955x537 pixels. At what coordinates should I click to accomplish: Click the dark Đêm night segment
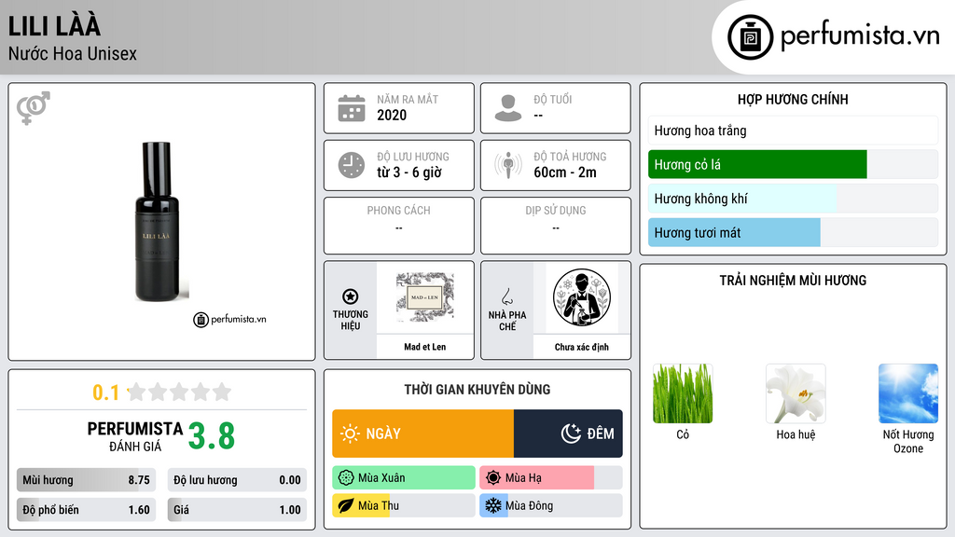point(568,434)
